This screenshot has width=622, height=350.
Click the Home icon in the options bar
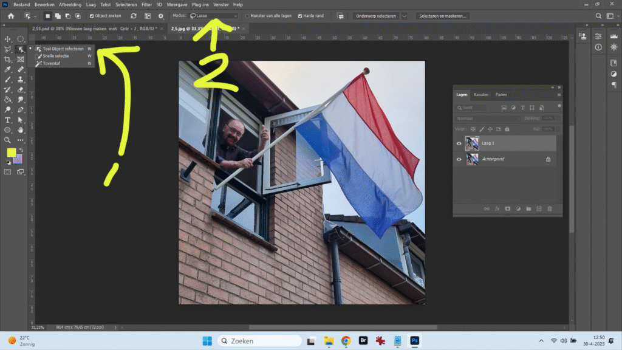pyautogui.click(x=10, y=16)
